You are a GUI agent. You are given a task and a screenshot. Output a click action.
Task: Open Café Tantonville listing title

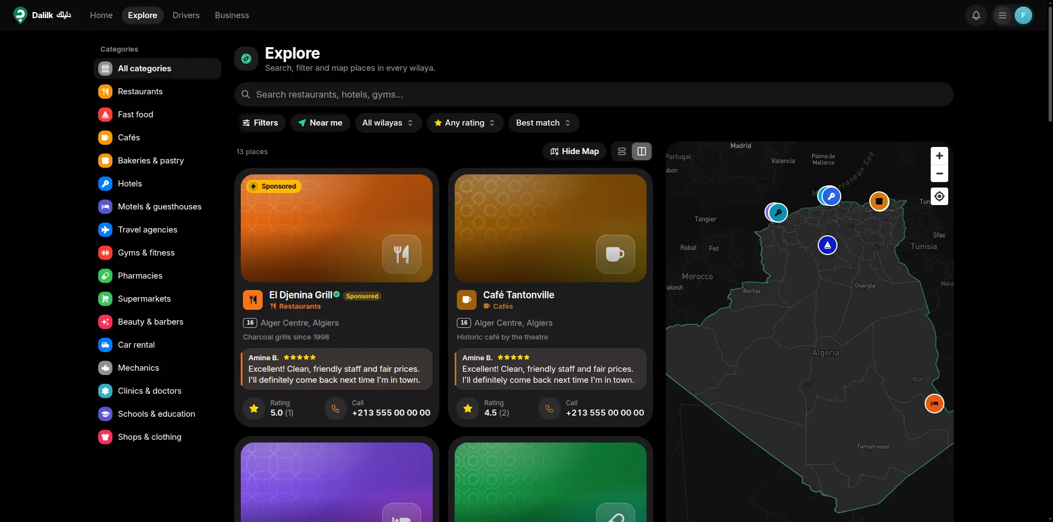pos(519,295)
